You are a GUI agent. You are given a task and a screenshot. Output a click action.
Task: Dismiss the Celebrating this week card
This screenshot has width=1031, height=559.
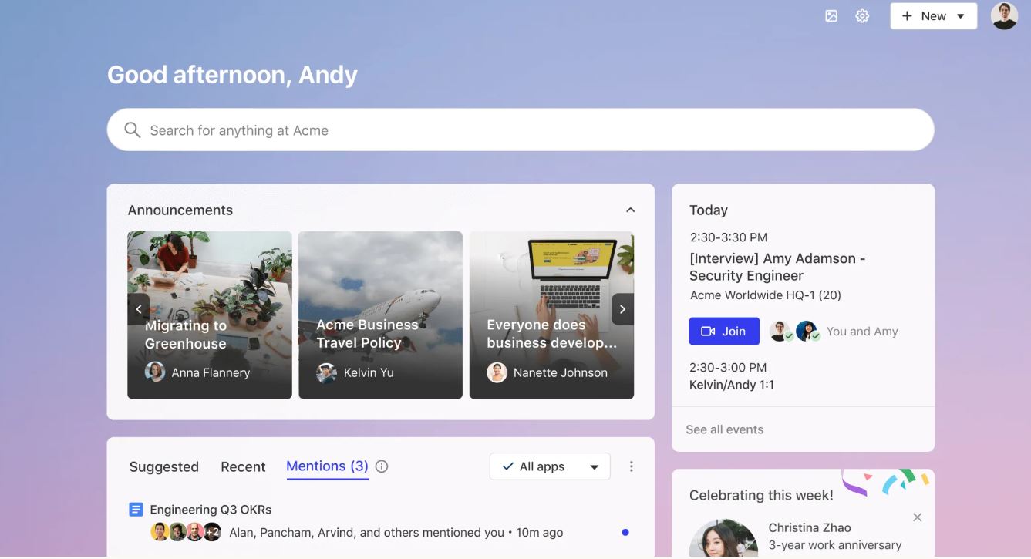click(x=918, y=517)
